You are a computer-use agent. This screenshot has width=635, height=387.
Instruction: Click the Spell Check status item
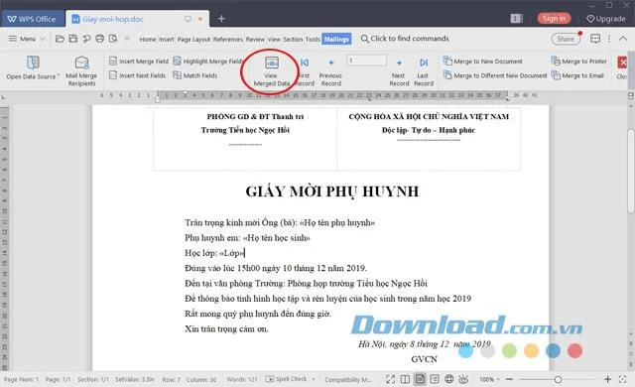pos(287,379)
